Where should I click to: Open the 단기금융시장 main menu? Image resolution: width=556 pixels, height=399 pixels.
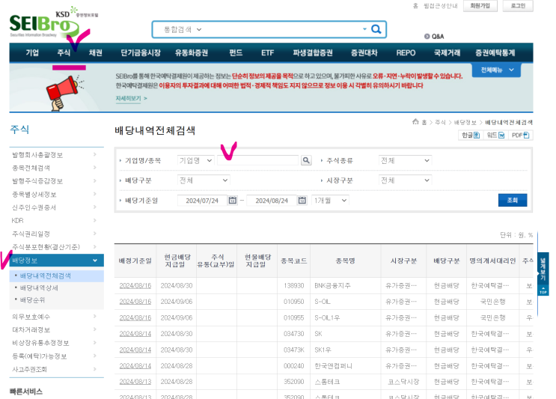[x=141, y=53]
